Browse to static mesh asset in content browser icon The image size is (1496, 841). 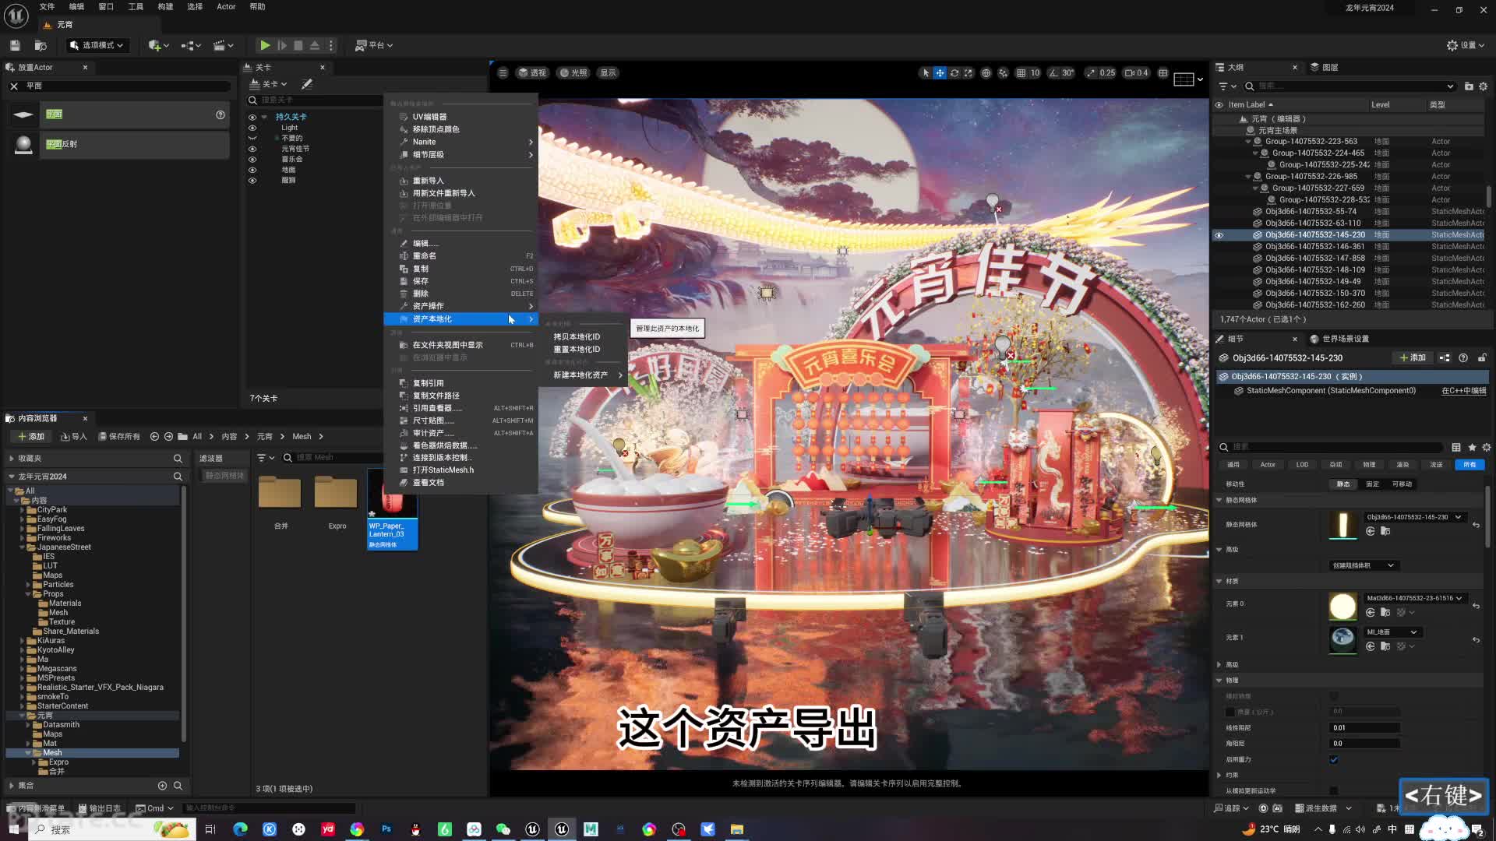1385,531
